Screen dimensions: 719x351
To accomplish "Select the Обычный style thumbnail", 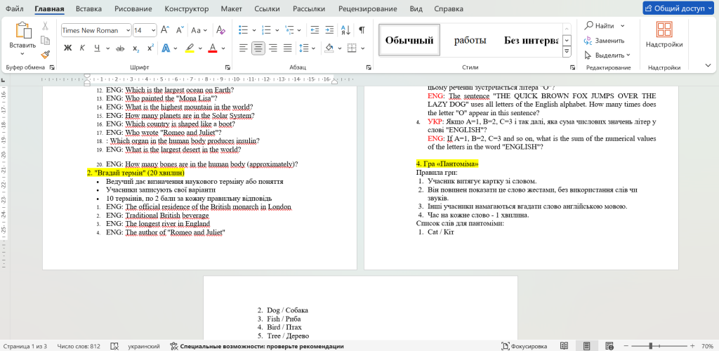I will [x=409, y=40].
